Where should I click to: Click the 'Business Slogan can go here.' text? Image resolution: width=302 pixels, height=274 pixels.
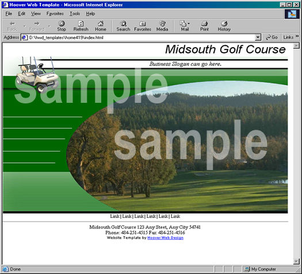185,64
